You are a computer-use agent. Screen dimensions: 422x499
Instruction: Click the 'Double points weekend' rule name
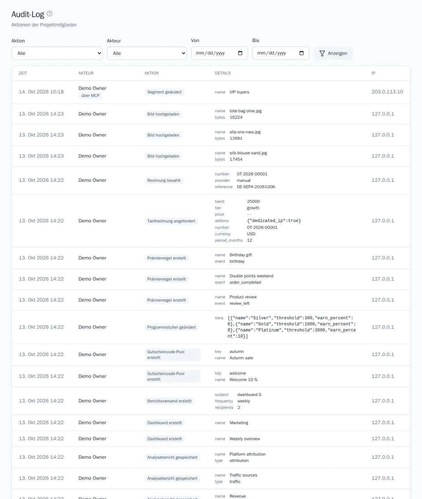pos(252,276)
